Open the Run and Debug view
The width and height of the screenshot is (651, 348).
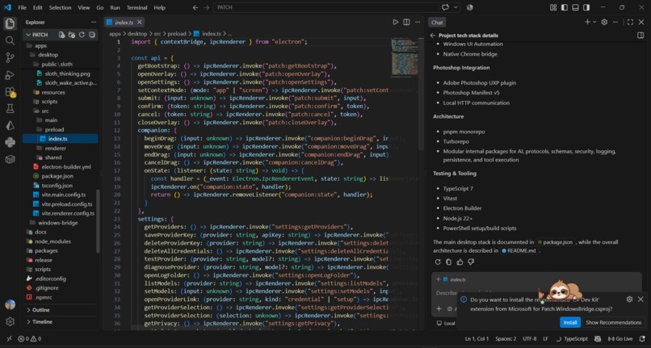[10, 75]
